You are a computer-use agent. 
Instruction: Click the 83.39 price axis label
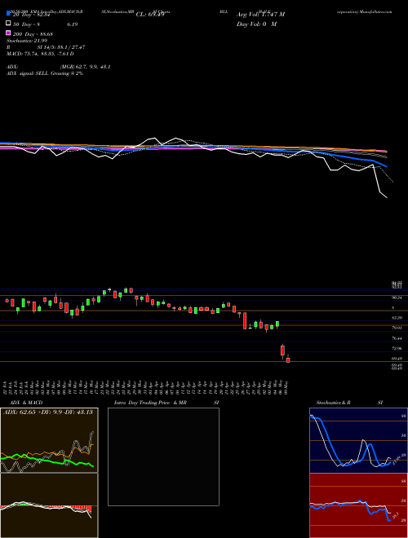click(397, 318)
